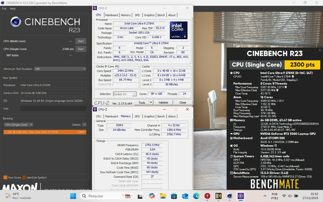This screenshot has height=202, width=323.
Task: Select the Cinebench icon on the taskbar
Action: click(230, 196)
